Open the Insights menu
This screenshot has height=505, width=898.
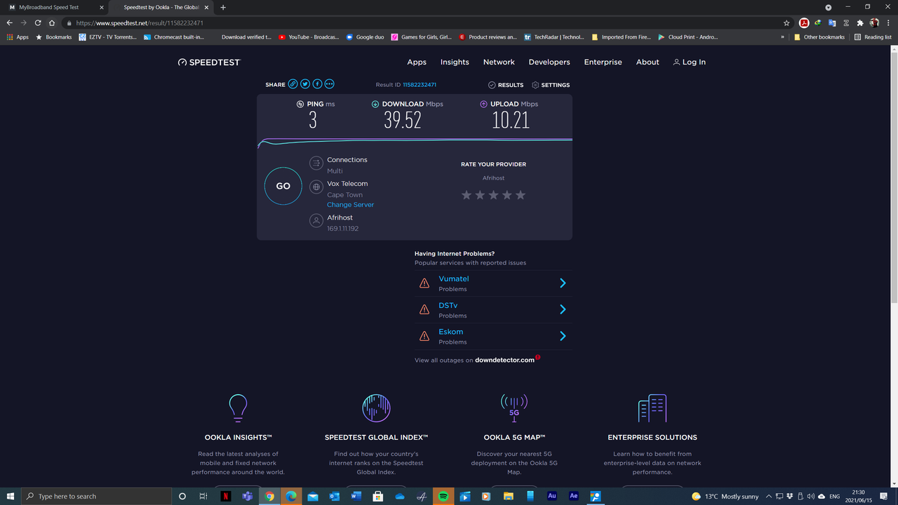coord(455,62)
